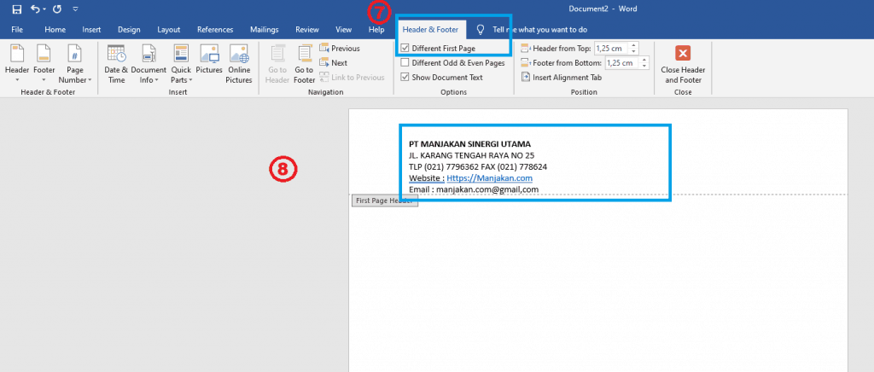Select the View tab
The height and width of the screenshot is (372, 874).
click(x=343, y=30)
